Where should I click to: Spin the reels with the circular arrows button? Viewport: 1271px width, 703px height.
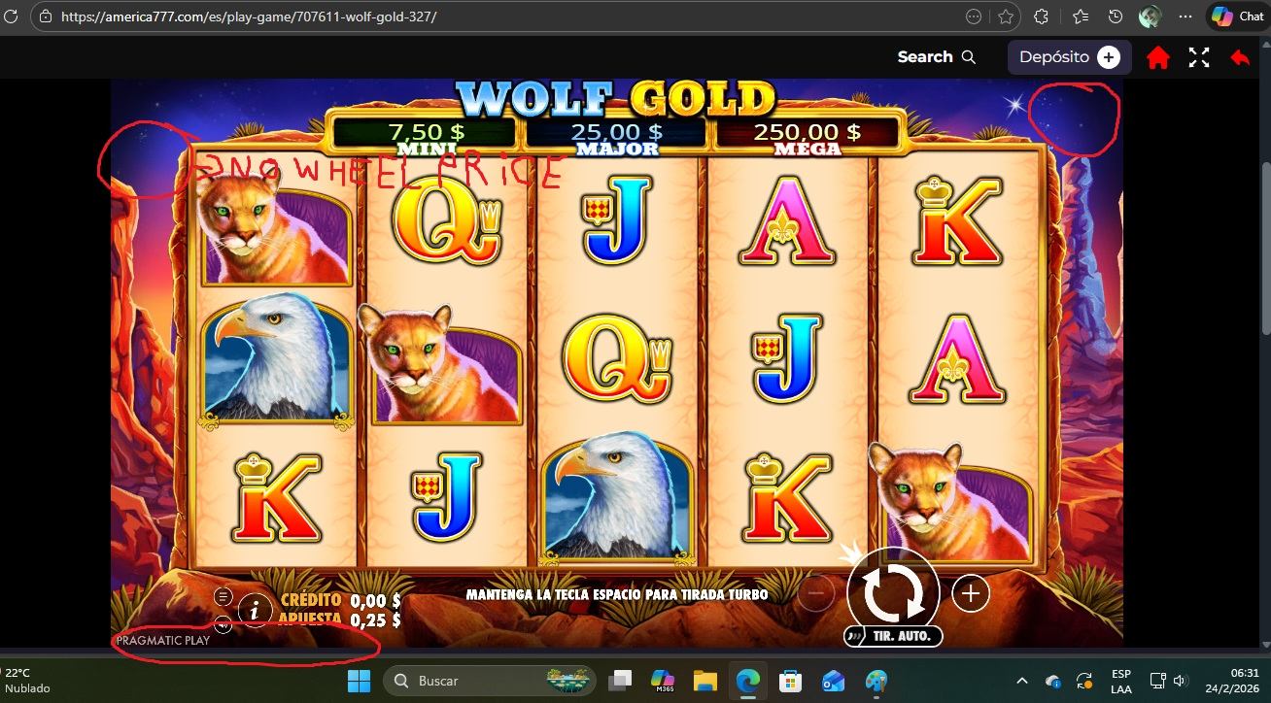point(893,592)
